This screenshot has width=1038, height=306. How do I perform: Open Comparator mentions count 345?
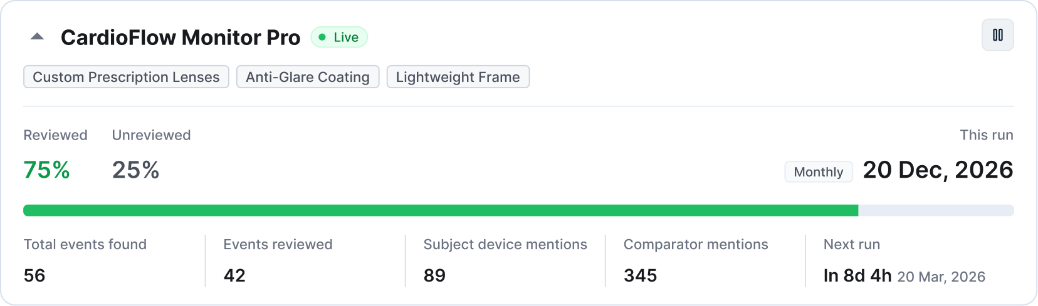(640, 275)
